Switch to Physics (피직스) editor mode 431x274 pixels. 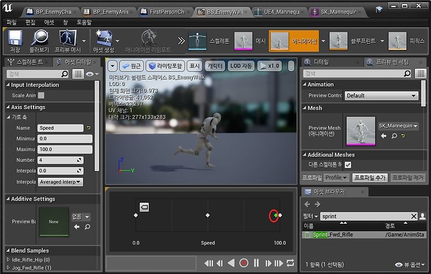pyautogui.click(x=406, y=41)
